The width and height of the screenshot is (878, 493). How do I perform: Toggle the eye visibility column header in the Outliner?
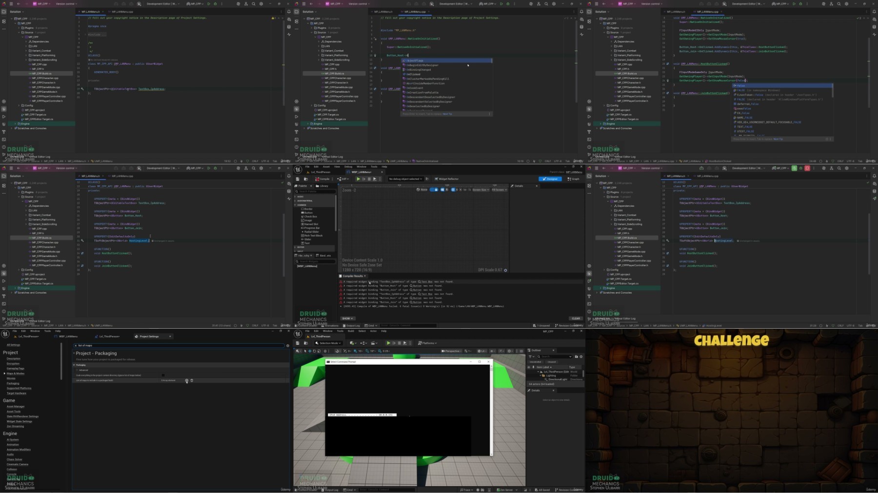[529, 367]
